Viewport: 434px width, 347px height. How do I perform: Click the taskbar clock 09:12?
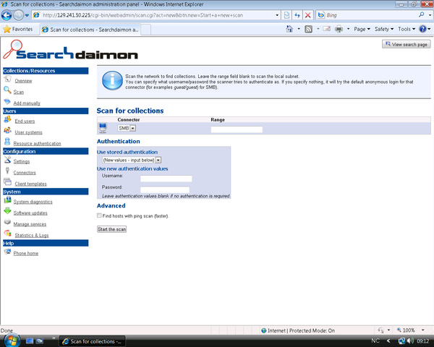point(423,341)
